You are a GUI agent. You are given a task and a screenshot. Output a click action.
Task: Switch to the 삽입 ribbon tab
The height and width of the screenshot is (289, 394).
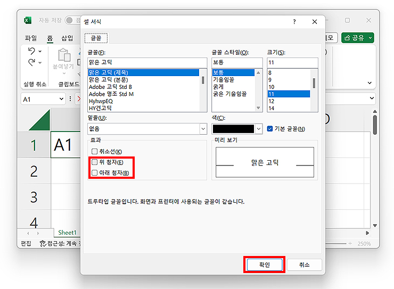[67, 38]
